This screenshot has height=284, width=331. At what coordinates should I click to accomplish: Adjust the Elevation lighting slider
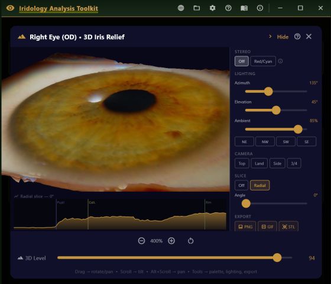(276, 110)
